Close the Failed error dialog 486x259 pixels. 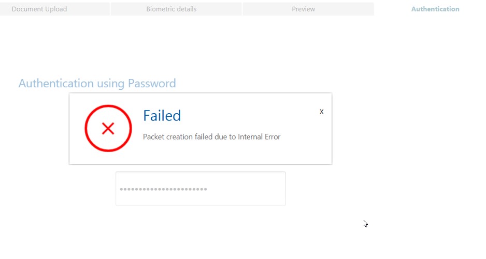click(x=321, y=112)
